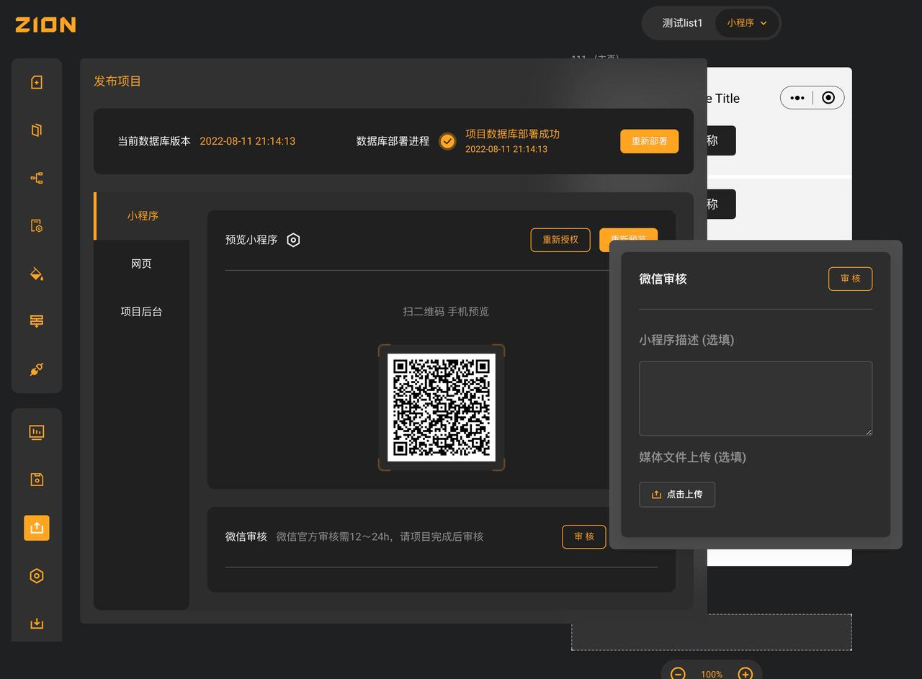Open the page settings icon with gear

tap(37, 225)
